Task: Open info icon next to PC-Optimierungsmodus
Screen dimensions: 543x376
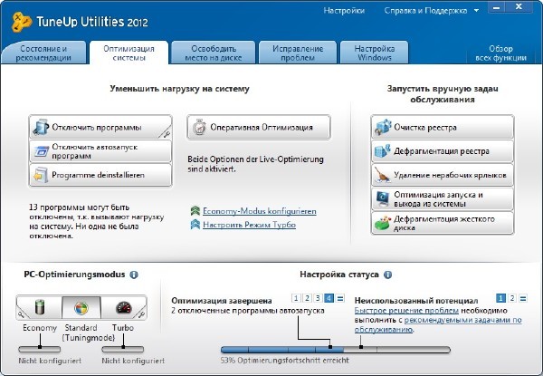Action: click(134, 275)
